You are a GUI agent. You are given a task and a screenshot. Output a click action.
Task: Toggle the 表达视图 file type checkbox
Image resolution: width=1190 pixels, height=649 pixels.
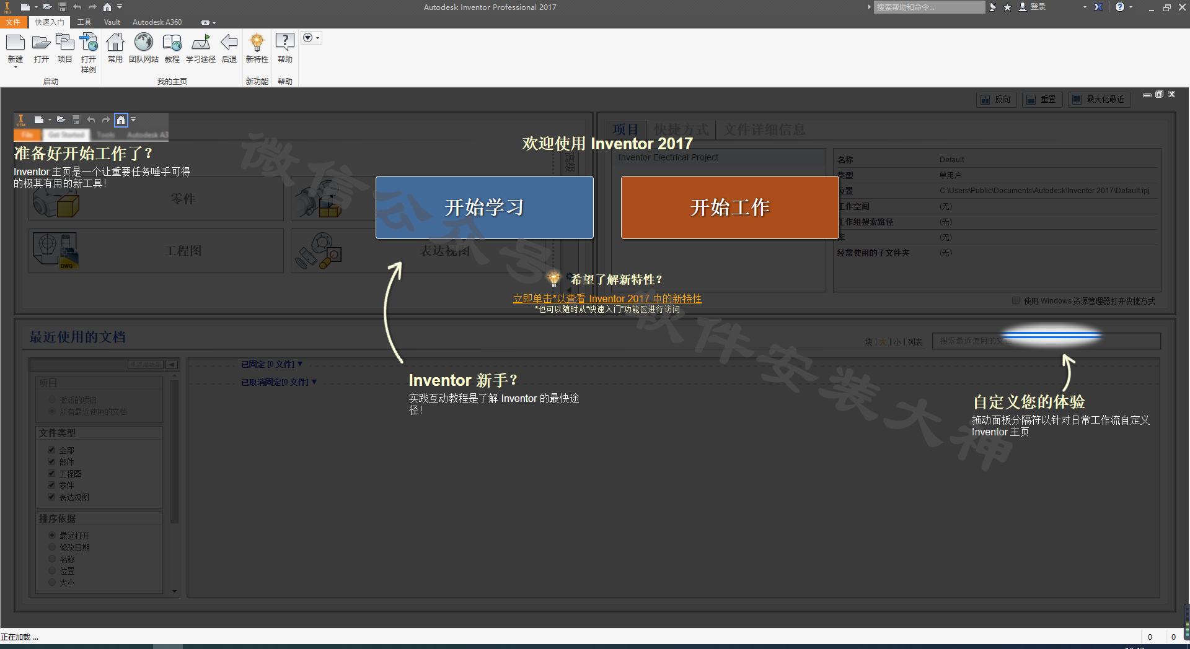pos(52,497)
